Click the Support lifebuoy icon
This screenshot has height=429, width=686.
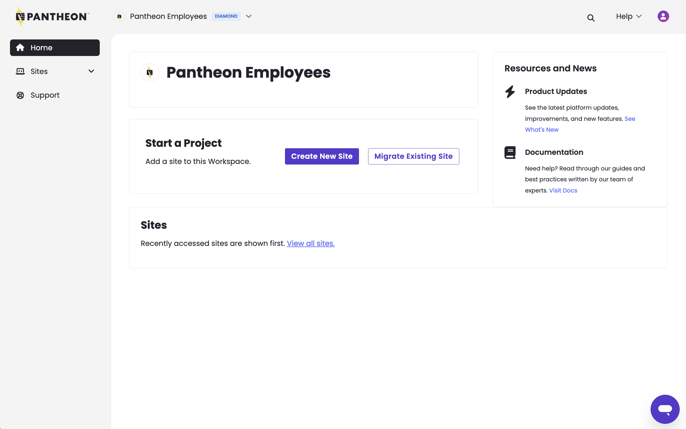(x=20, y=95)
